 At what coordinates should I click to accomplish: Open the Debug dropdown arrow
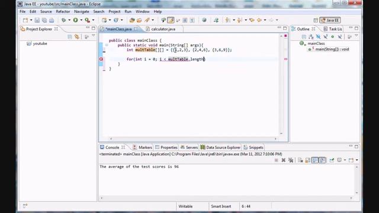(69, 20)
